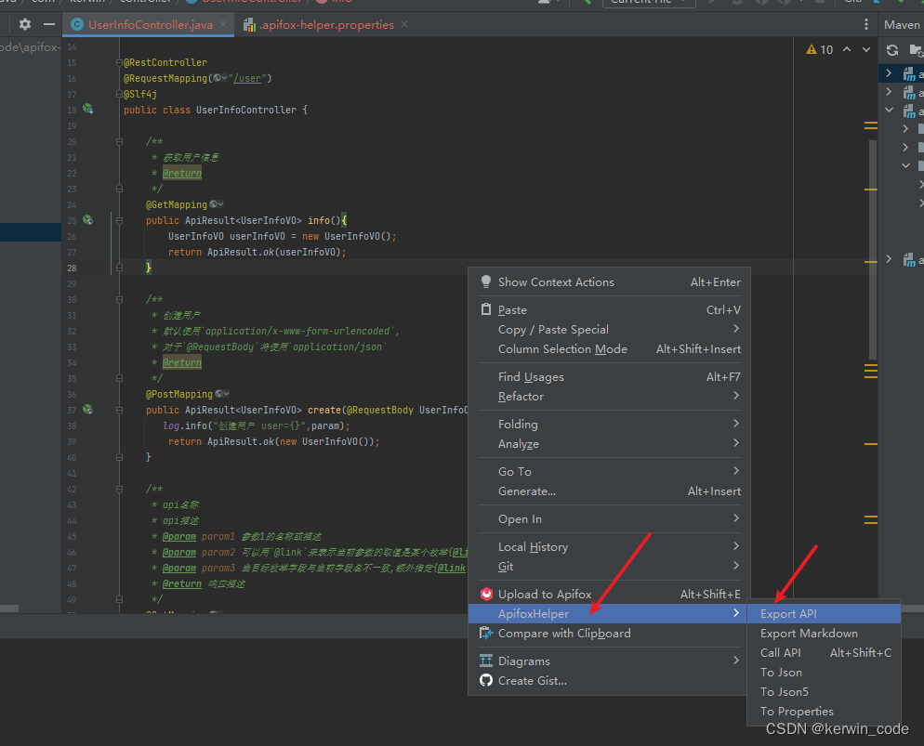
Task: Select Column Selection Mode
Action: (609, 348)
